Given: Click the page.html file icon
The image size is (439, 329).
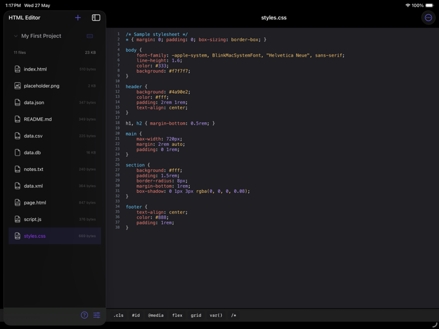Looking at the screenshot, I should [17, 202].
